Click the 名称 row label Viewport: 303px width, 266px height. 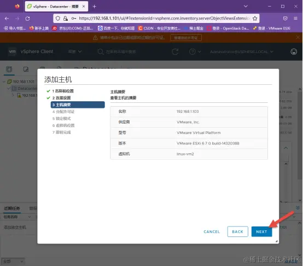122,111
